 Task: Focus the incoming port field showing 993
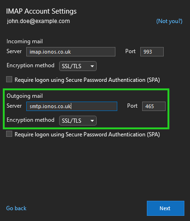152,52
